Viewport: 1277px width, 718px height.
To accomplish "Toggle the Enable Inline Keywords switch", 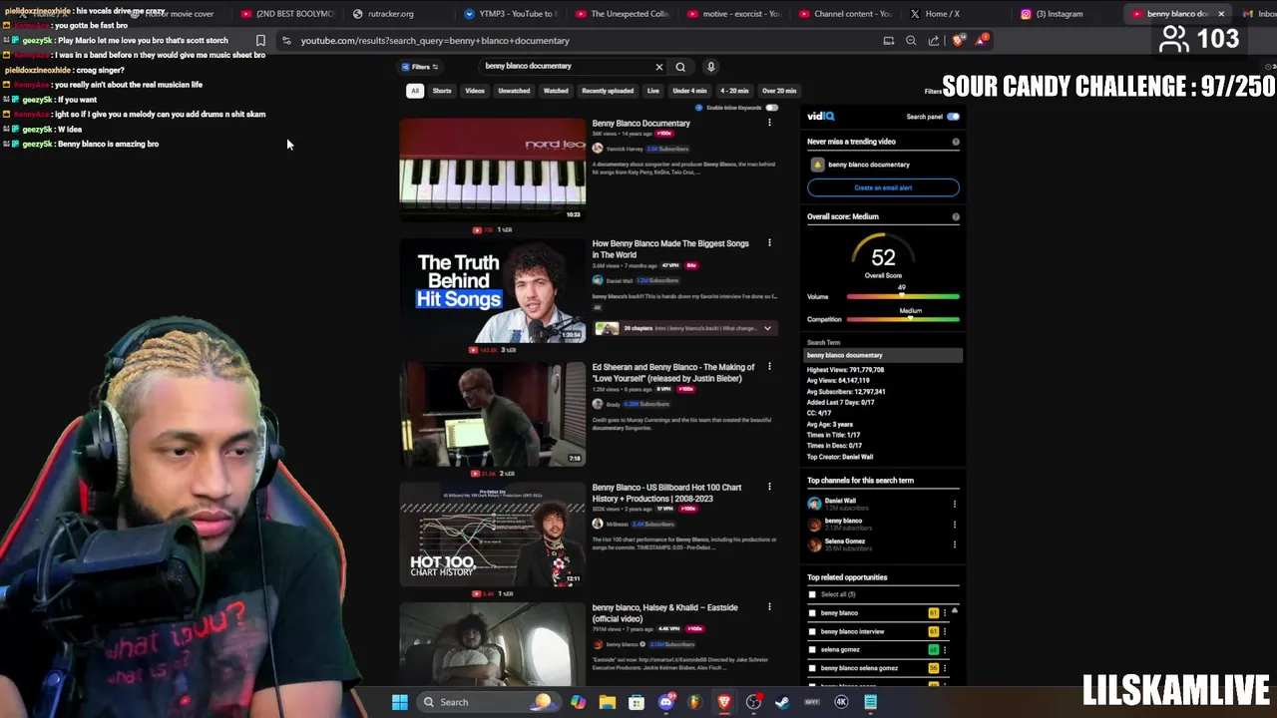I will (x=771, y=108).
